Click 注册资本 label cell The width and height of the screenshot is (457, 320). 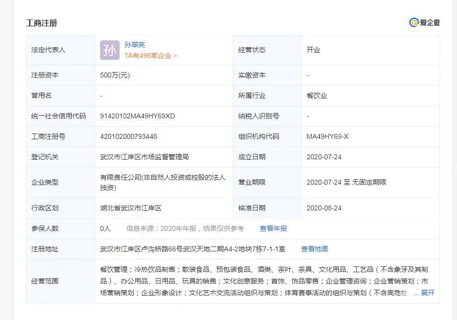61,75
